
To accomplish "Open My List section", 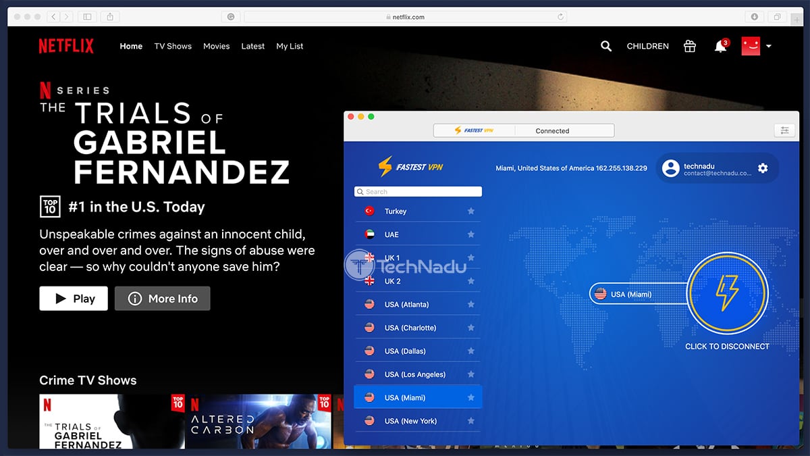I will 290,46.
